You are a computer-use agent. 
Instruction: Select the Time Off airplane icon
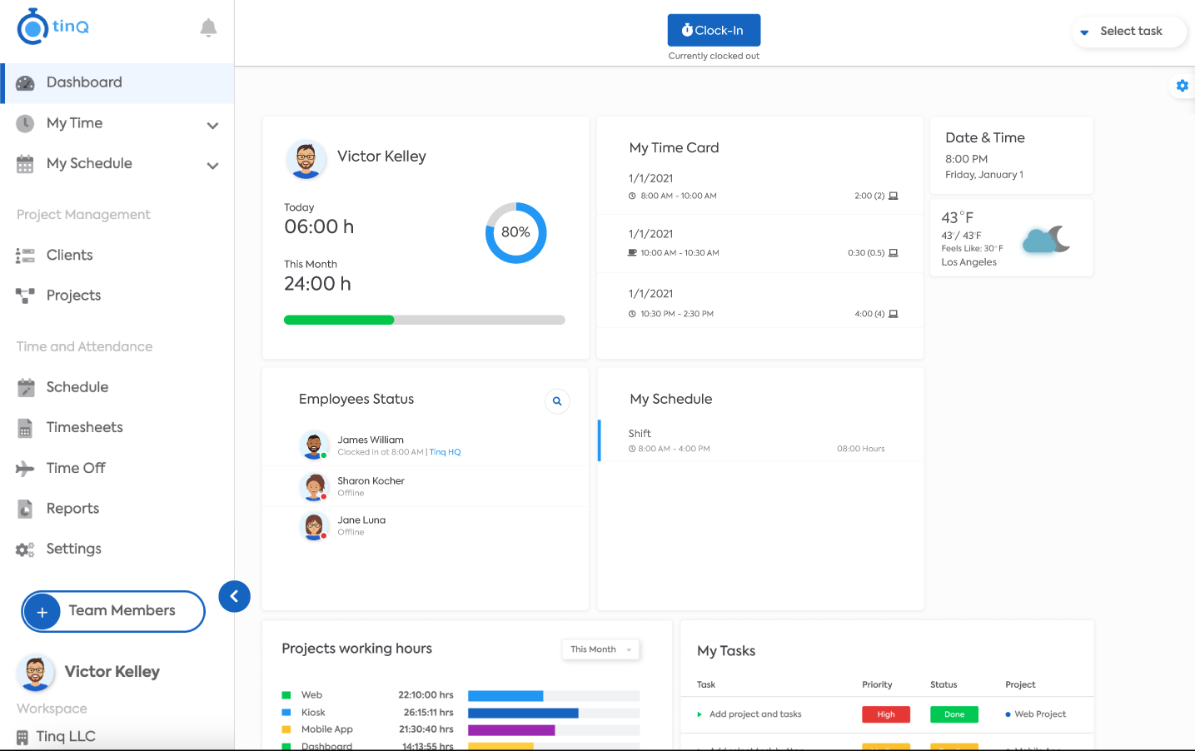coord(24,468)
